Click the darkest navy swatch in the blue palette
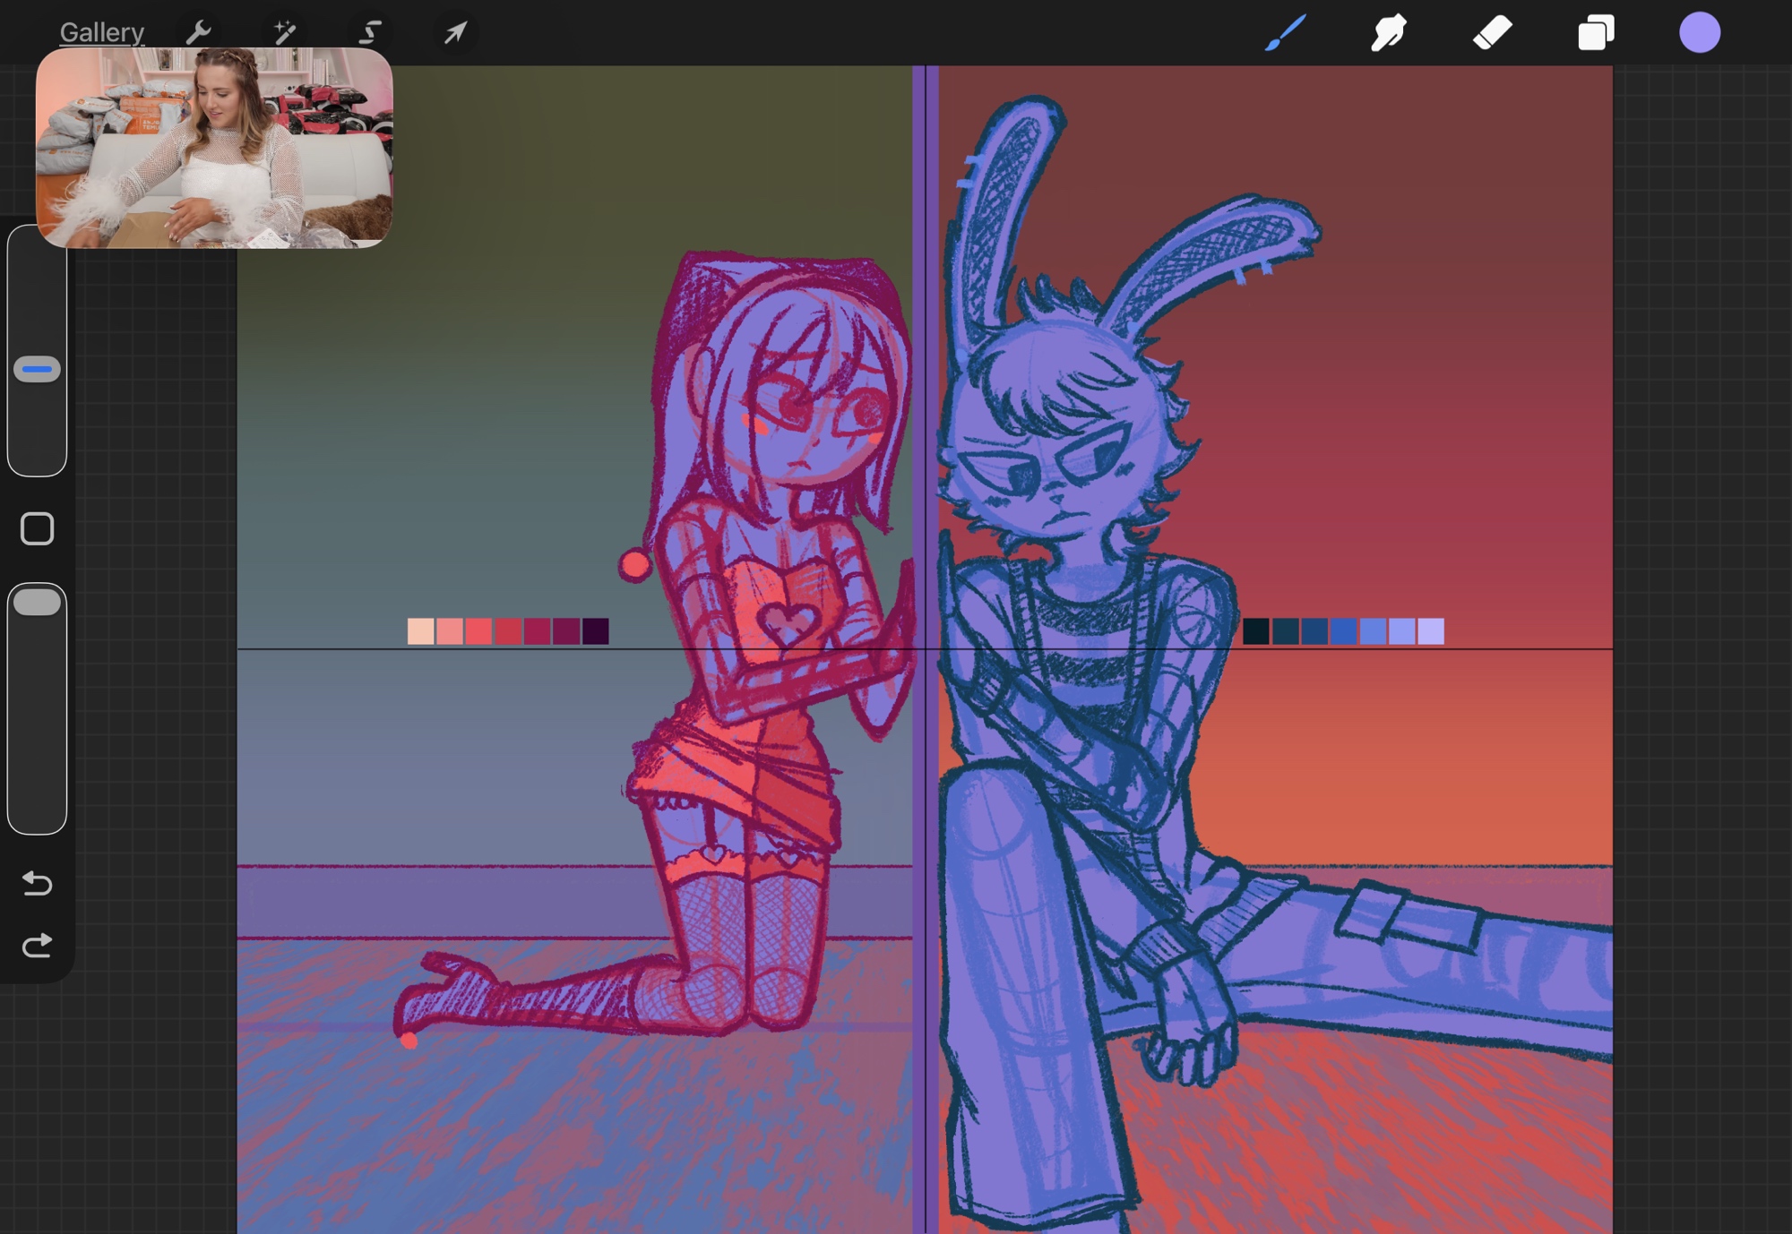 [1256, 631]
